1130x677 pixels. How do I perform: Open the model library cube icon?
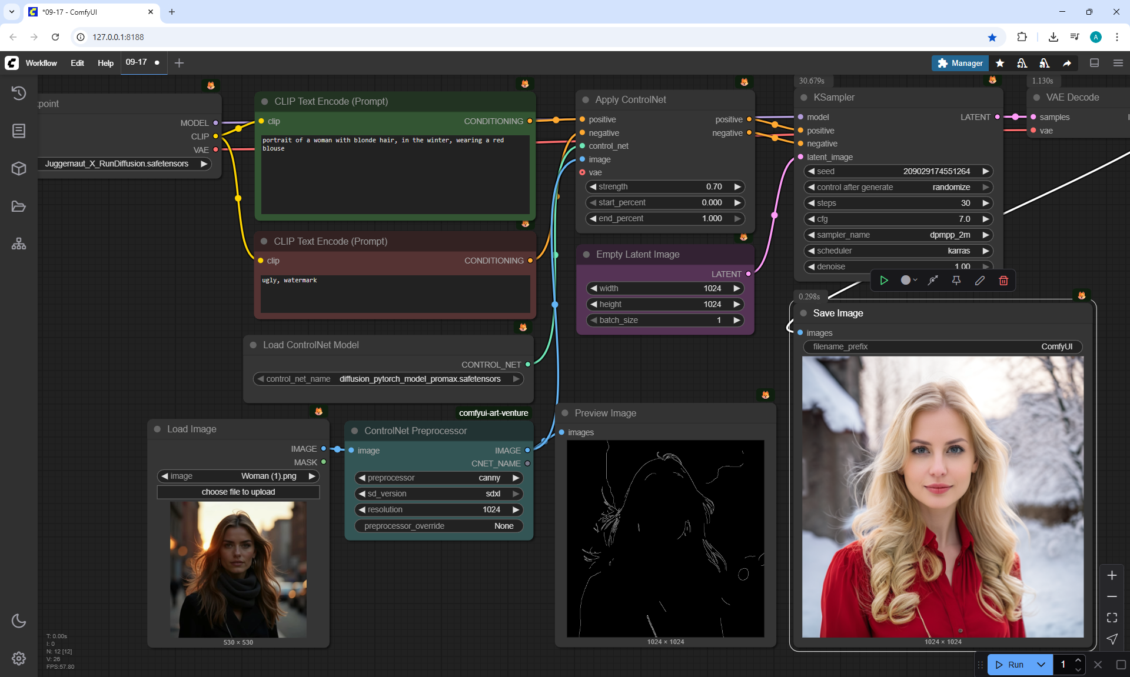pos(19,169)
